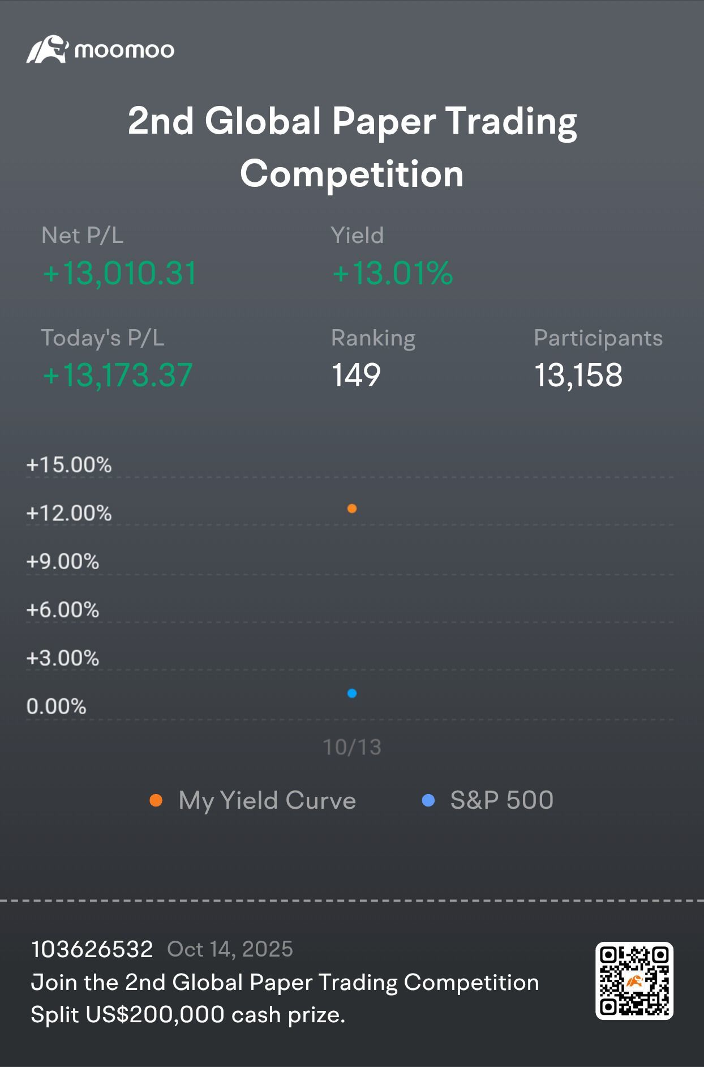The height and width of the screenshot is (1067, 704).
Task: Click the orange My Yield Curve legend dot
Action: [x=156, y=800]
